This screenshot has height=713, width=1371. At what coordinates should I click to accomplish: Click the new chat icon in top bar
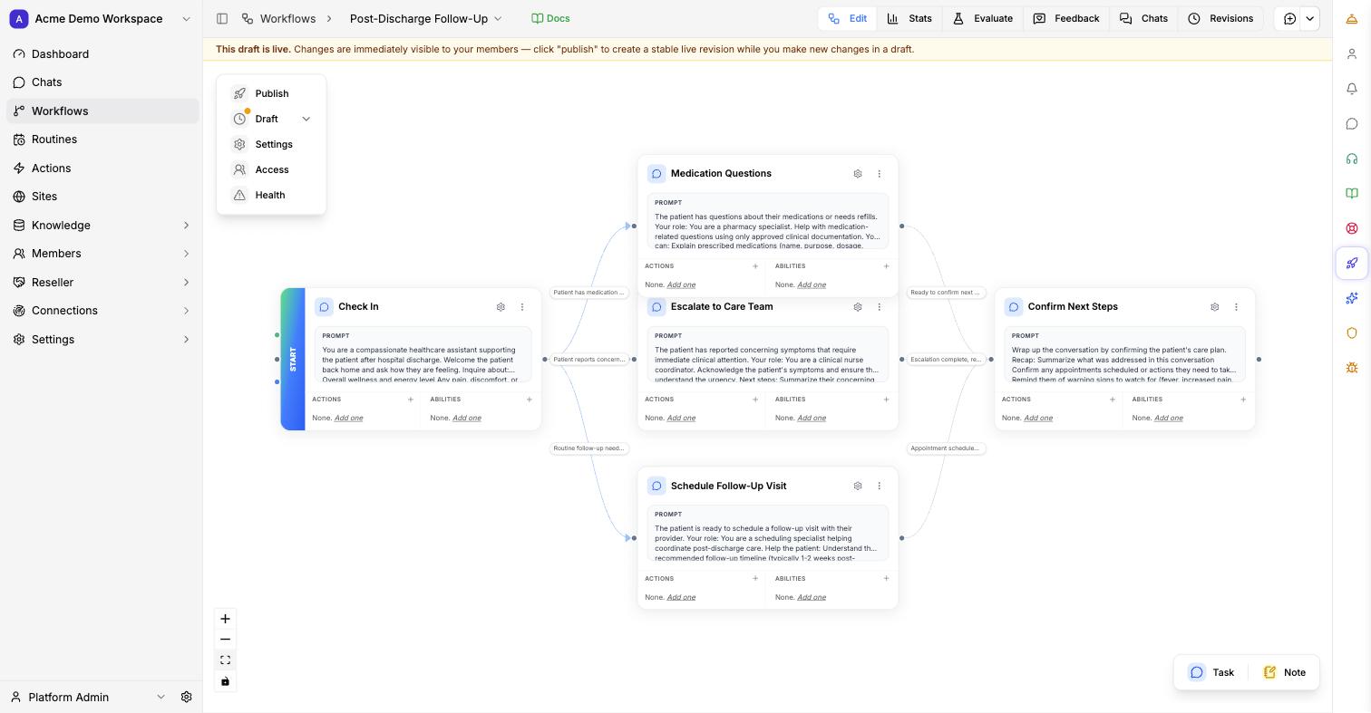[x=1289, y=19]
